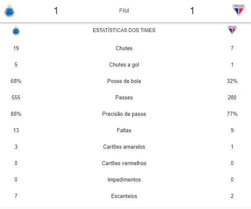Click the Cartões vermelhos label

coord(124,163)
